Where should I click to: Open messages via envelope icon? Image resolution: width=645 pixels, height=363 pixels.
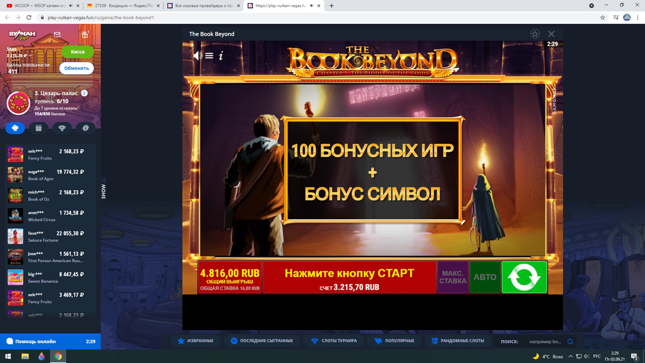pyautogui.click(x=57, y=34)
